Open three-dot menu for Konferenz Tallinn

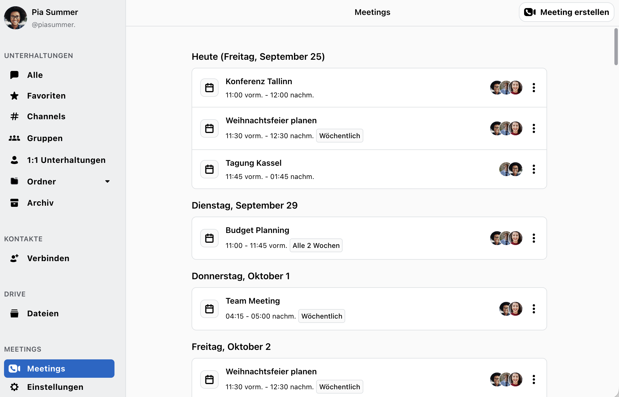point(534,88)
